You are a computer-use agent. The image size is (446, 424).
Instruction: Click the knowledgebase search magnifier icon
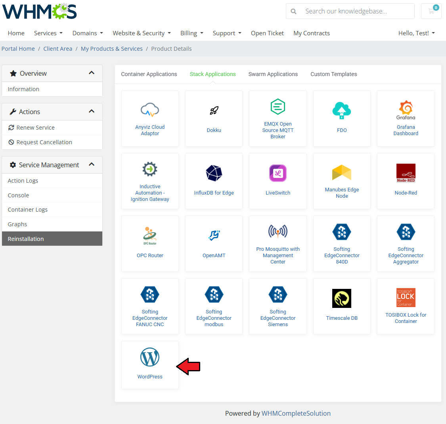(293, 11)
